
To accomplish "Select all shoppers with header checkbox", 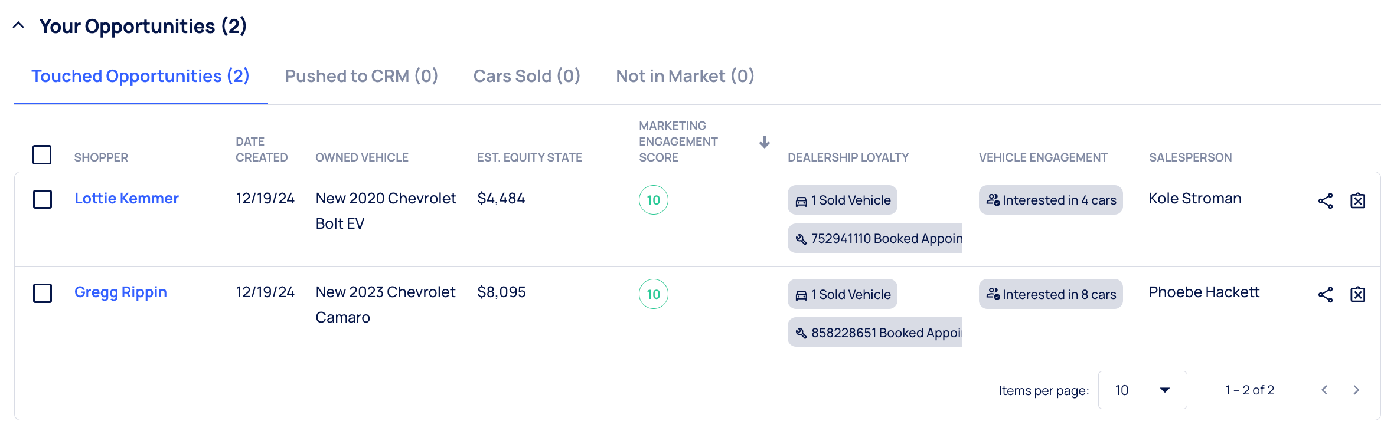I will [42, 155].
